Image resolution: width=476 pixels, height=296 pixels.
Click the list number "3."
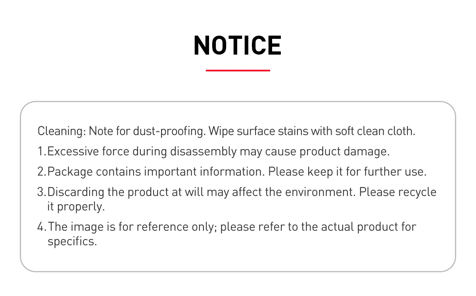[x=42, y=192]
